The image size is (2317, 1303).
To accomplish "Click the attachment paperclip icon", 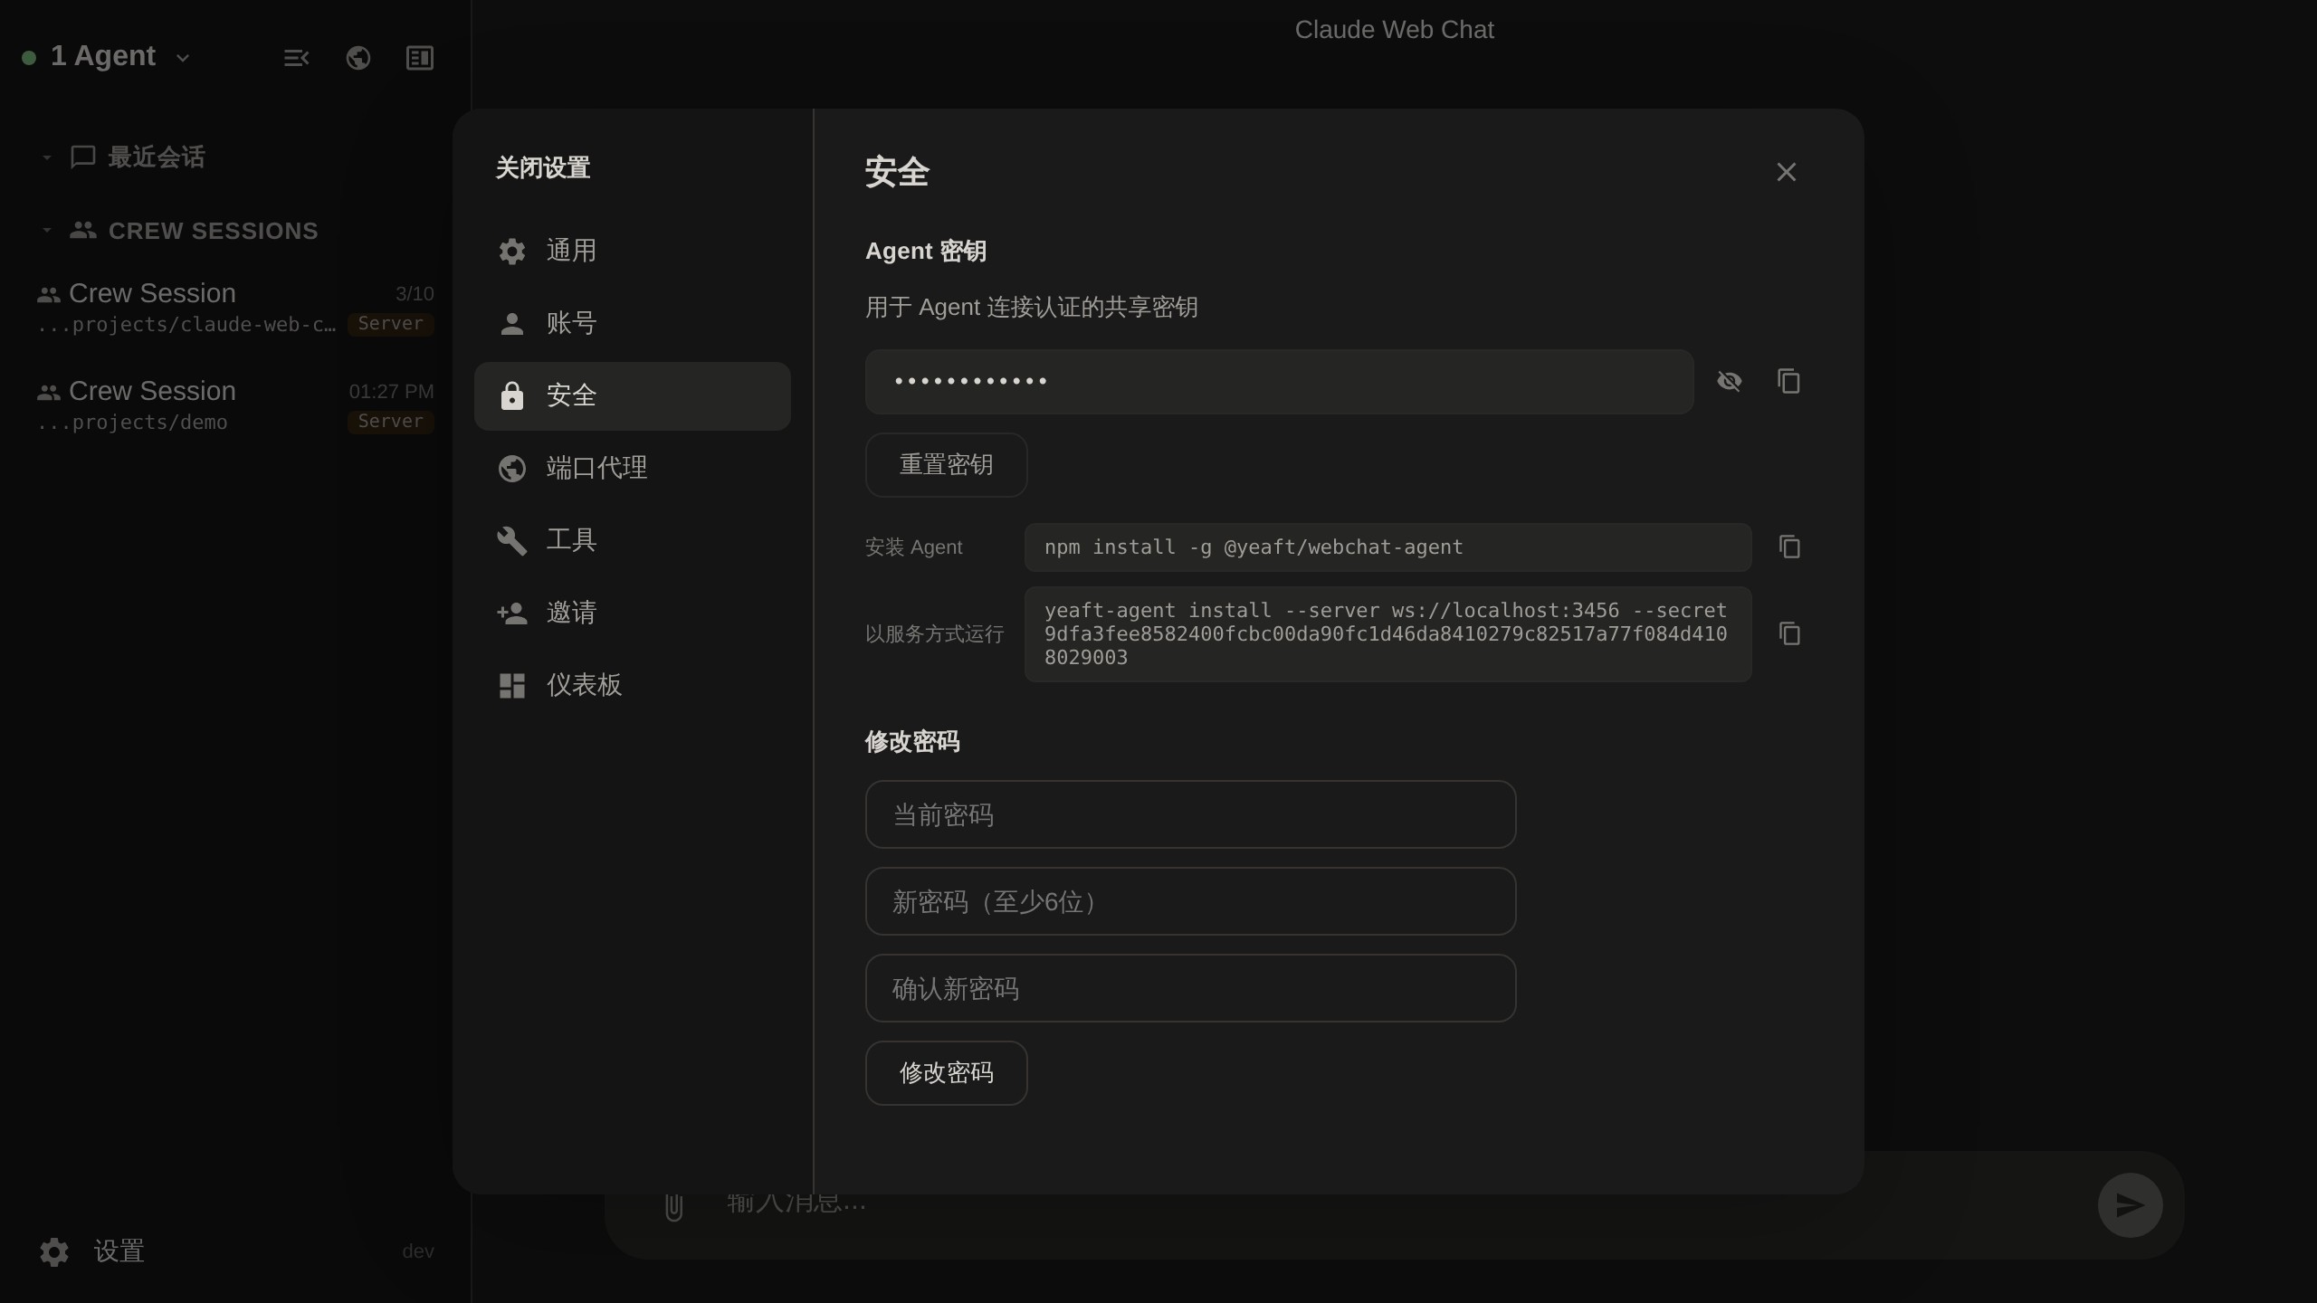I will click(673, 1207).
